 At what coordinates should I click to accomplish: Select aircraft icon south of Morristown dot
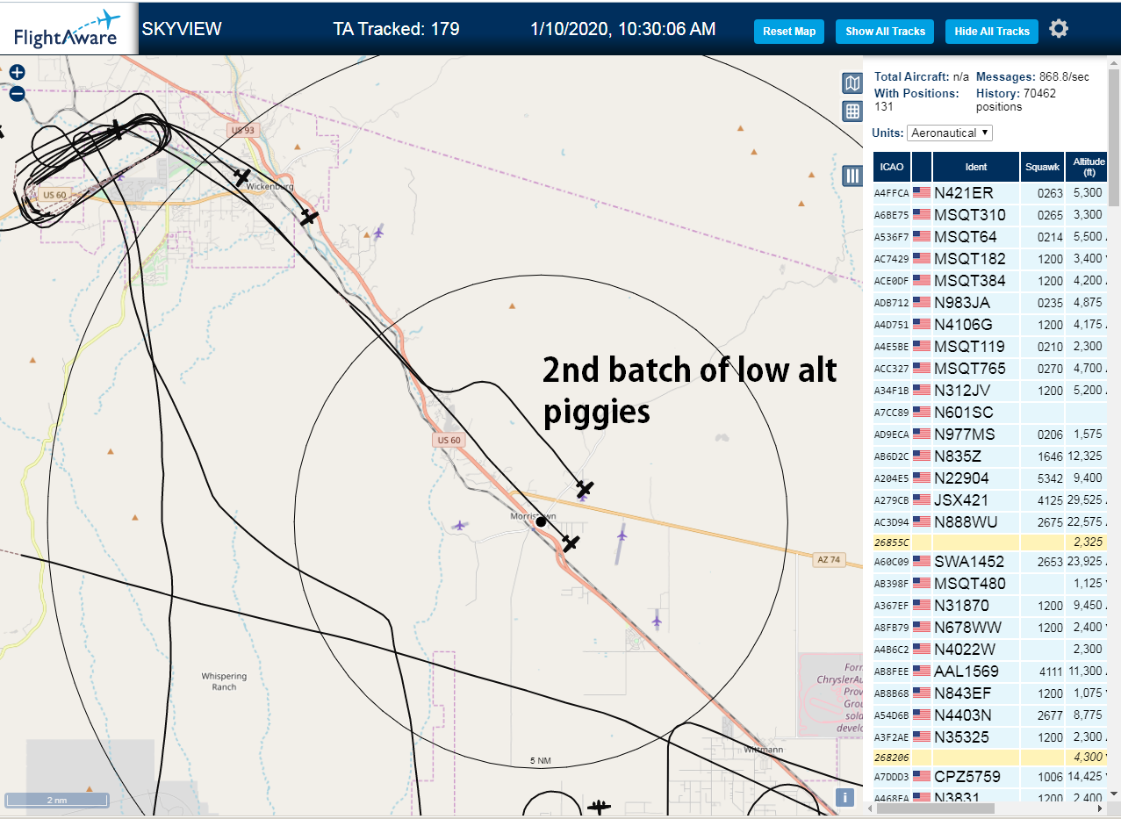pos(571,543)
